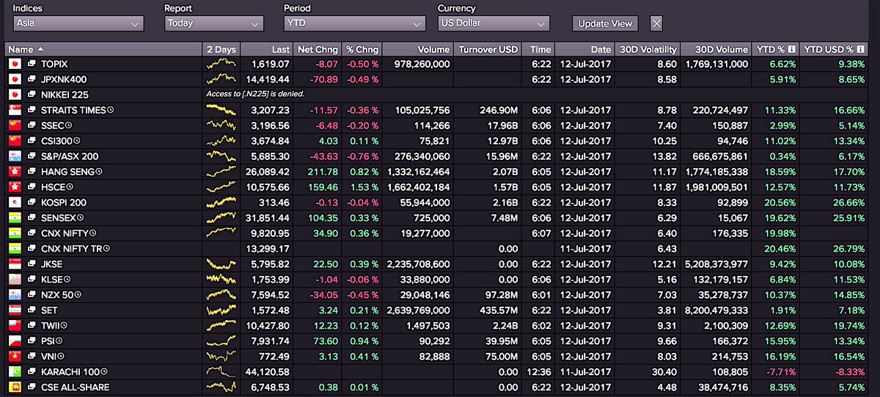The width and height of the screenshot is (880, 397).
Task: Select the S&P/ASX 200 index name
Action: (70, 156)
